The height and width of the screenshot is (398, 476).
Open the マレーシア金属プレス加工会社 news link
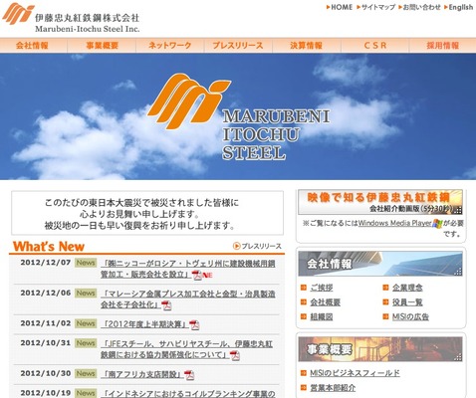tap(188, 299)
